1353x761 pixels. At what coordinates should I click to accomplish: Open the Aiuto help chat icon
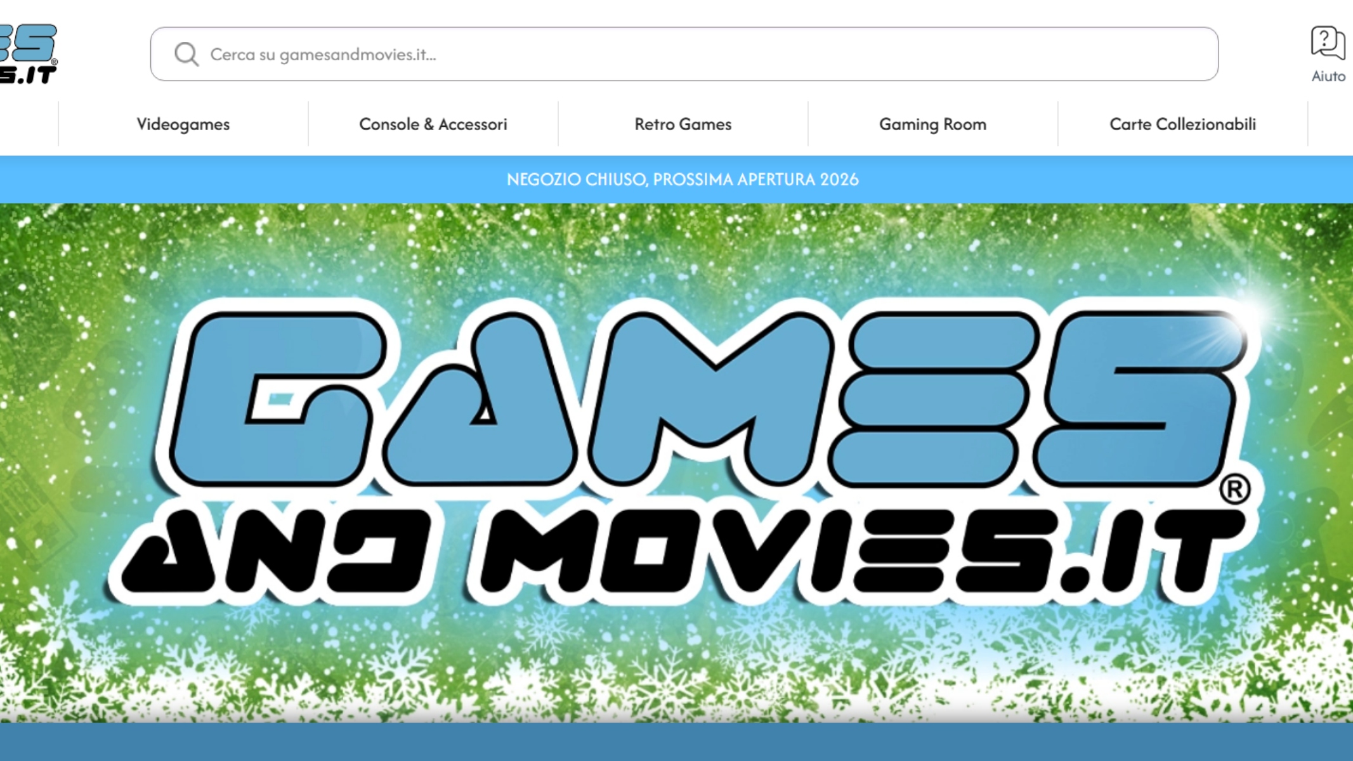1328,42
